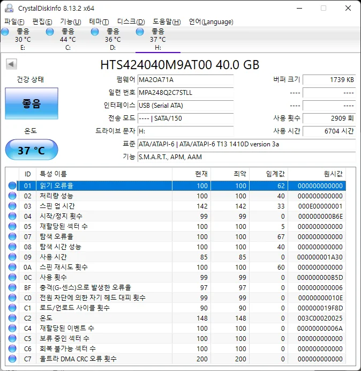Click the status orb for 보류 중인 섹터 수 row
The image size is (361, 371).
[12, 338]
